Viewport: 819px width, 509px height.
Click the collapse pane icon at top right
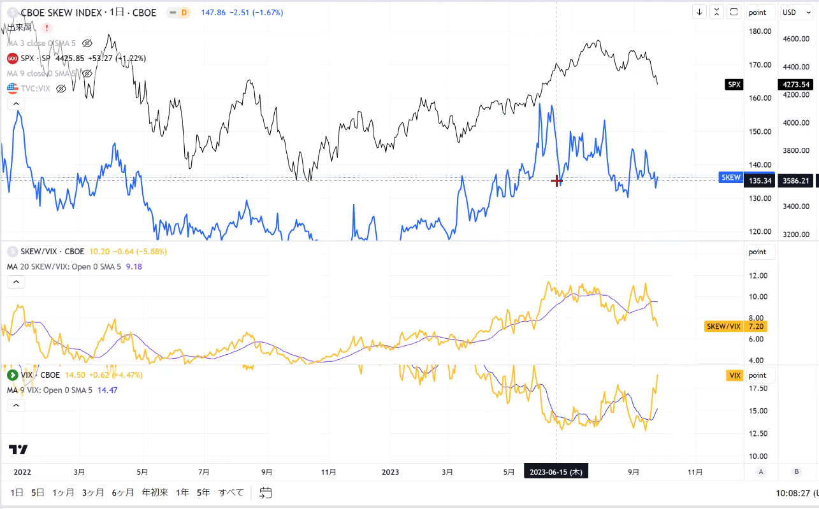coord(717,12)
